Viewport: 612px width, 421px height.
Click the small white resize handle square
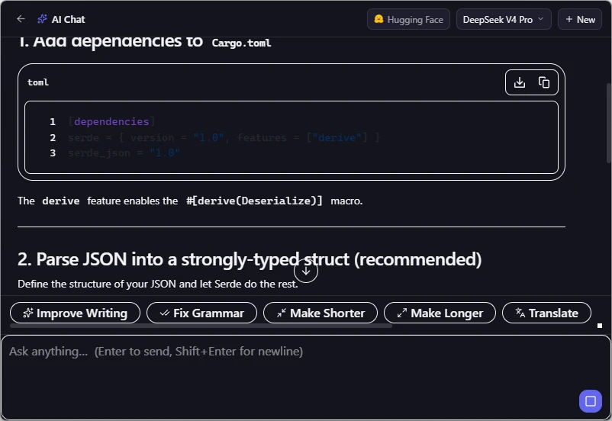point(600,326)
